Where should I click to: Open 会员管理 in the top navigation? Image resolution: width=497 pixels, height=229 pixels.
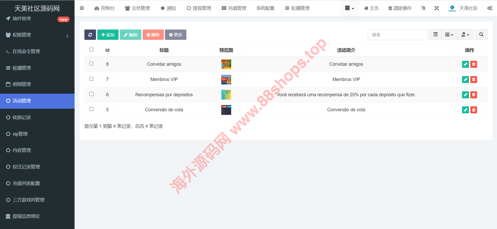(137, 8)
